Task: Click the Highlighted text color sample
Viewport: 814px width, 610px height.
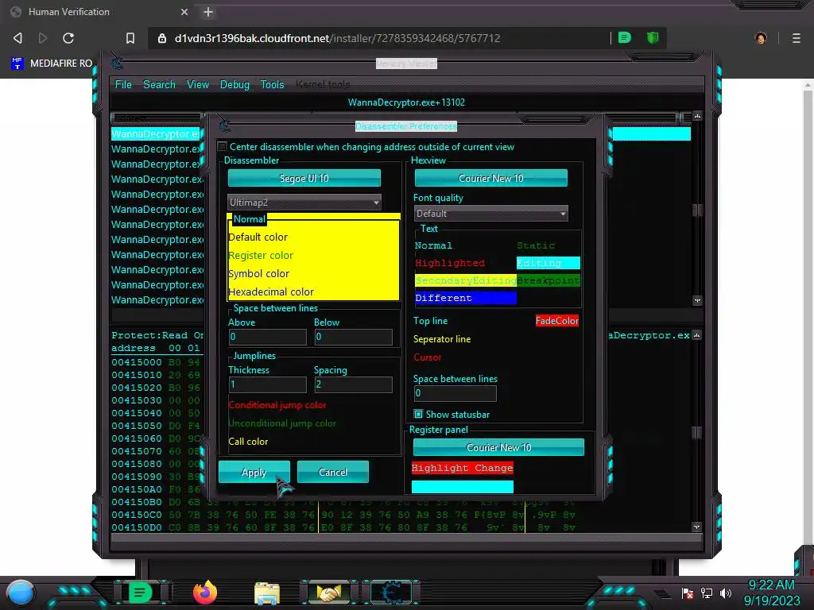Action: [x=450, y=263]
